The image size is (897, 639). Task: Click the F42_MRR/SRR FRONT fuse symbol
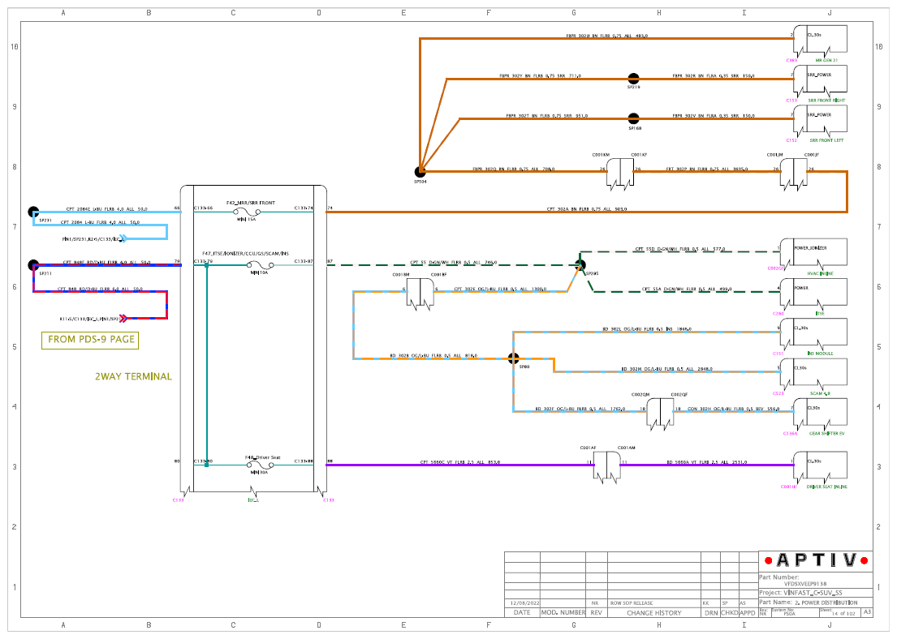pyautogui.click(x=247, y=212)
